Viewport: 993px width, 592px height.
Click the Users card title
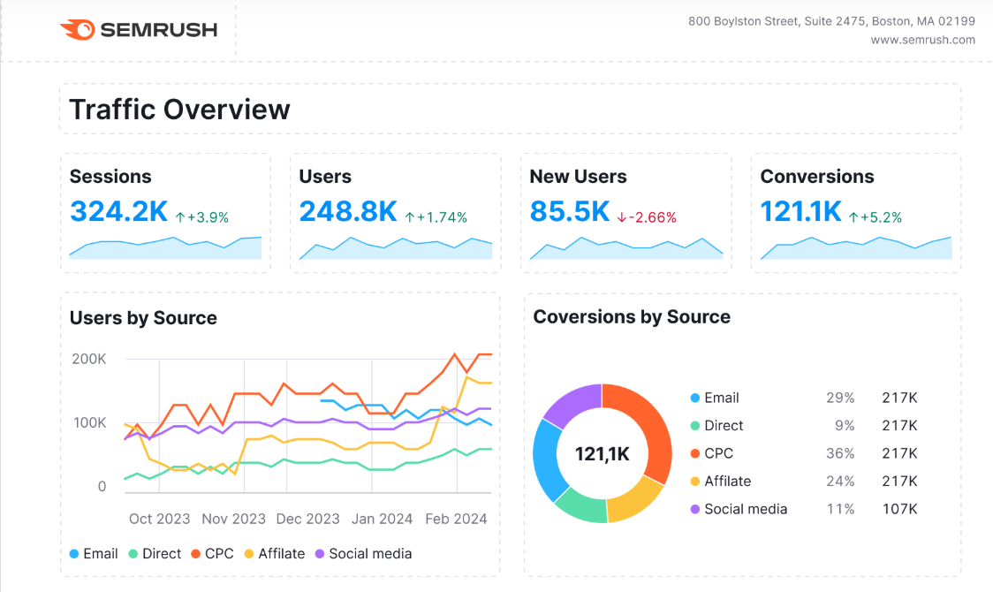click(325, 177)
